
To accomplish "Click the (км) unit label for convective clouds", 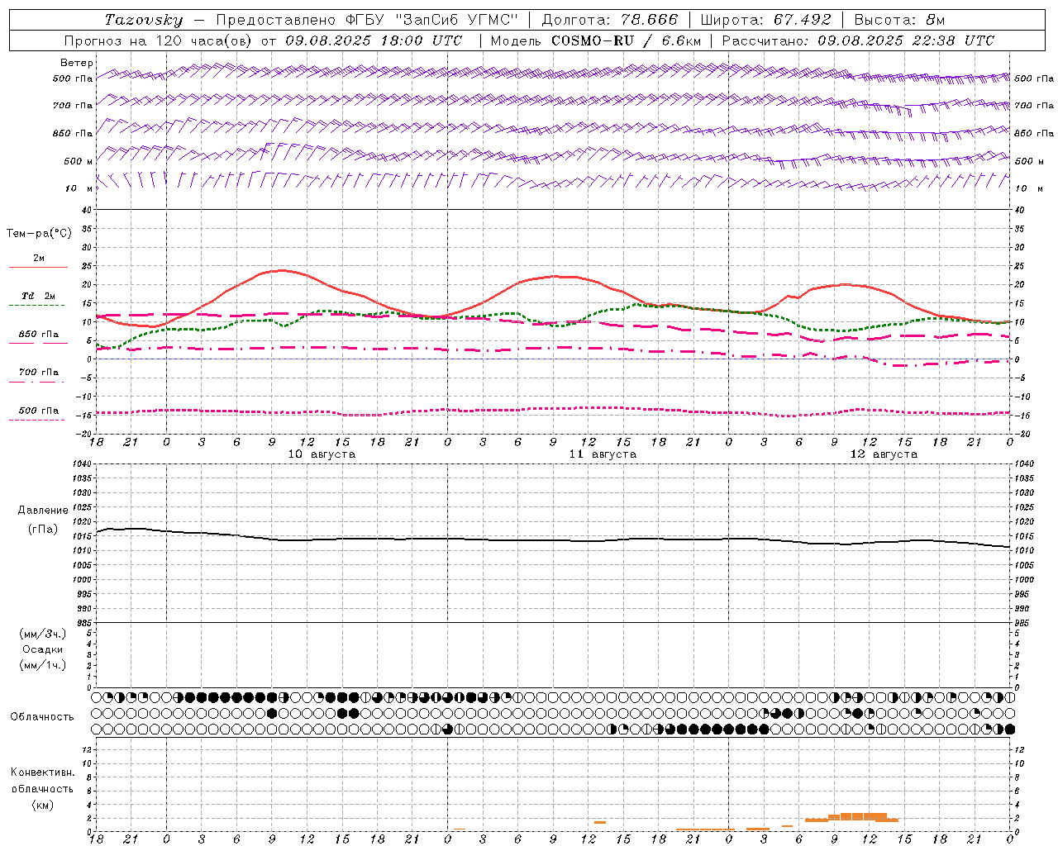I will [x=42, y=804].
